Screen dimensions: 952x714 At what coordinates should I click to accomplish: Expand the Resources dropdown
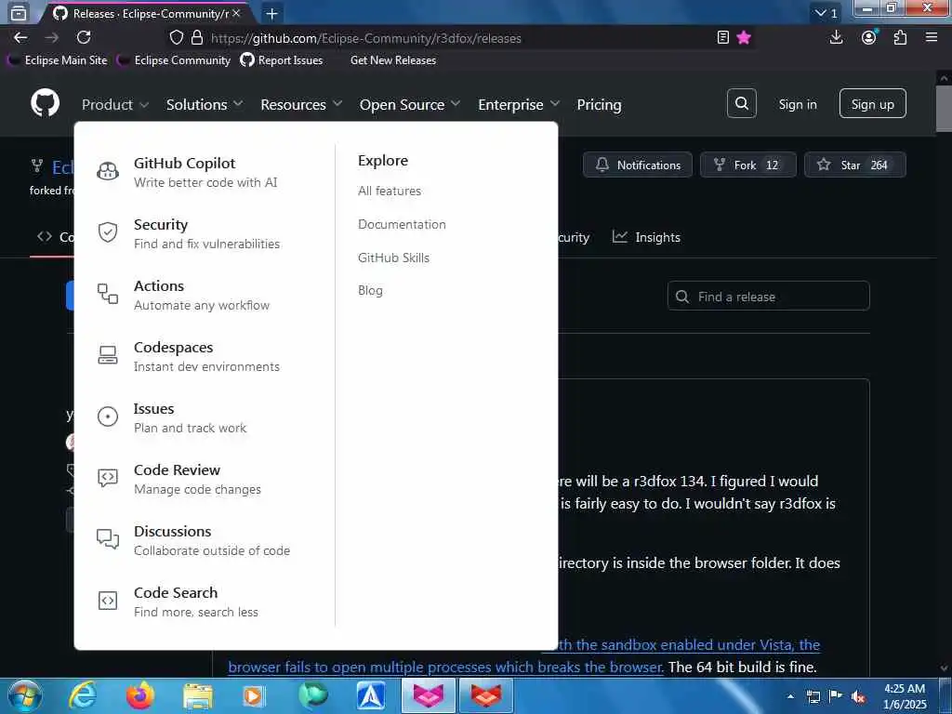point(301,104)
